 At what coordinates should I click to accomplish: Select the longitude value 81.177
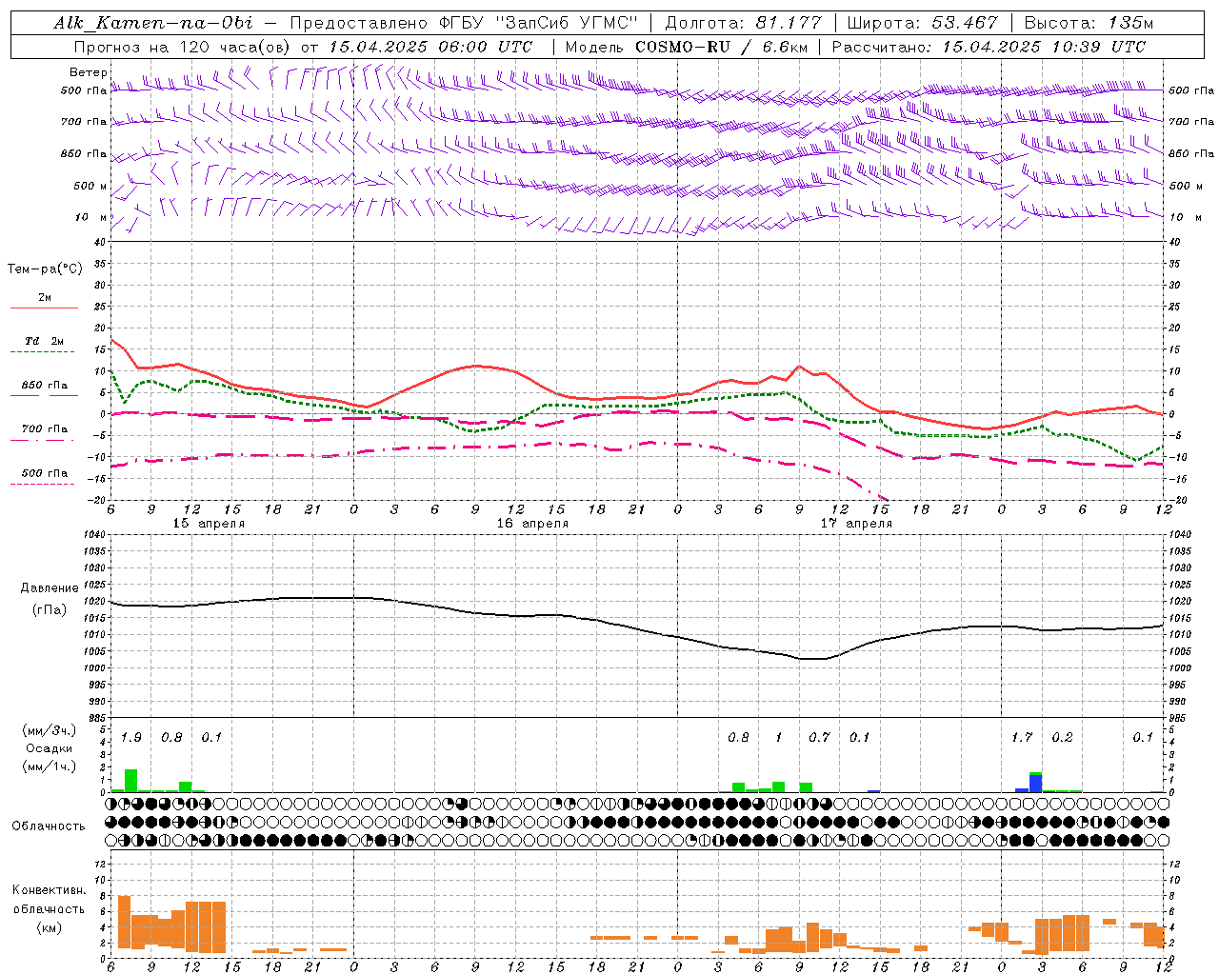[x=790, y=22]
